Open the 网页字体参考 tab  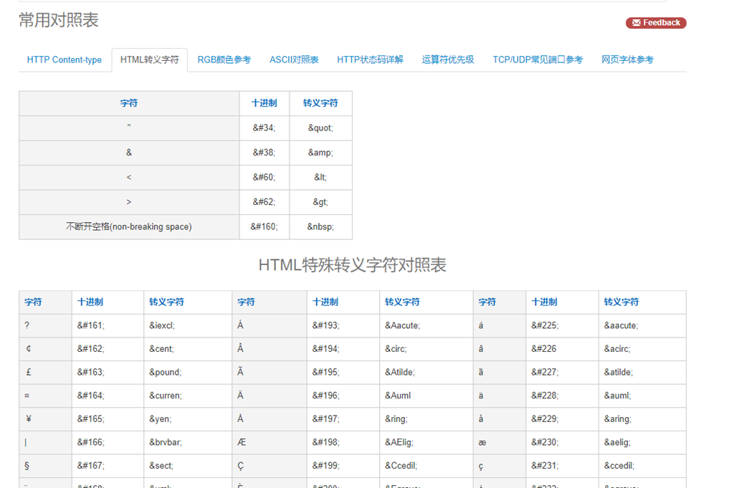(627, 60)
